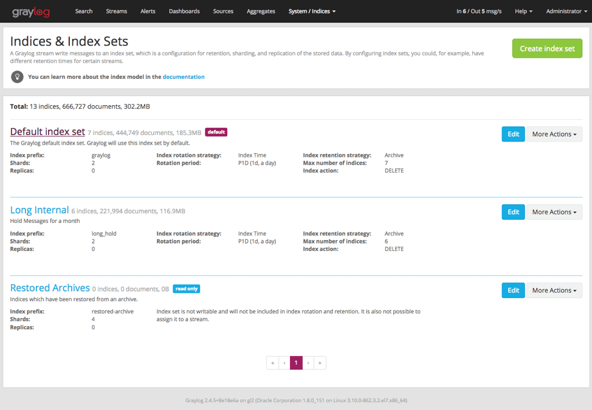Select page 1 in pagination
The height and width of the screenshot is (410, 592).
tap(296, 363)
